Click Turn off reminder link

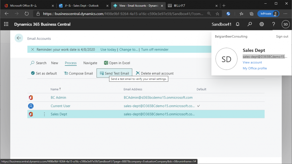coord(155,49)
